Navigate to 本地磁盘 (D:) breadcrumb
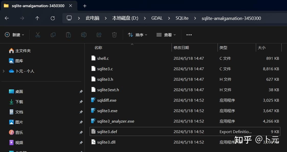Screen dimensions: 287x152 (125, 18)
